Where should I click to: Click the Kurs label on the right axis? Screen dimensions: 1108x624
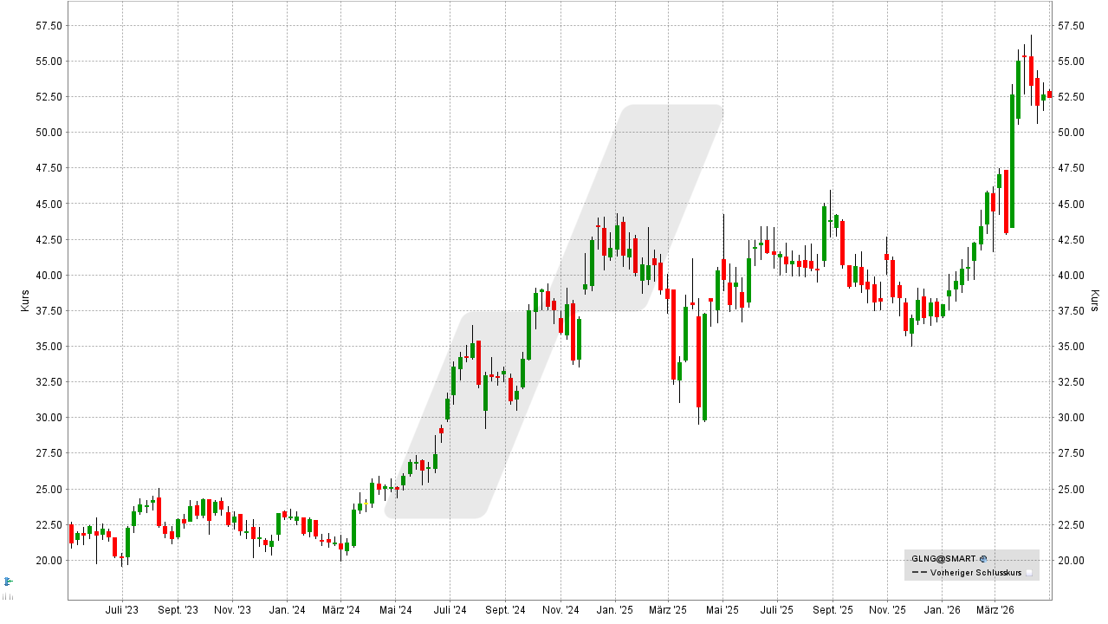pyautogui.click(x=1093, y=299)
